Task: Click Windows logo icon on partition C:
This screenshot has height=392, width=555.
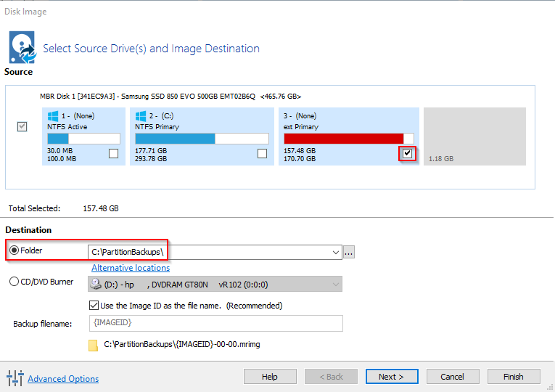Action: click(141, 115)
